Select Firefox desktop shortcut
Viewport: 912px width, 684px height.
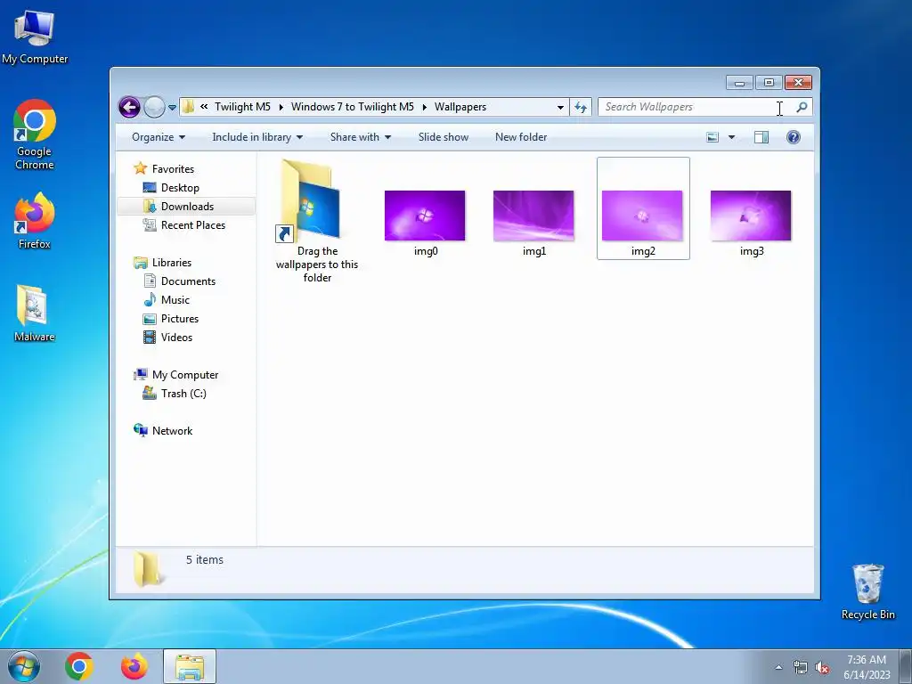pos(35,221)
